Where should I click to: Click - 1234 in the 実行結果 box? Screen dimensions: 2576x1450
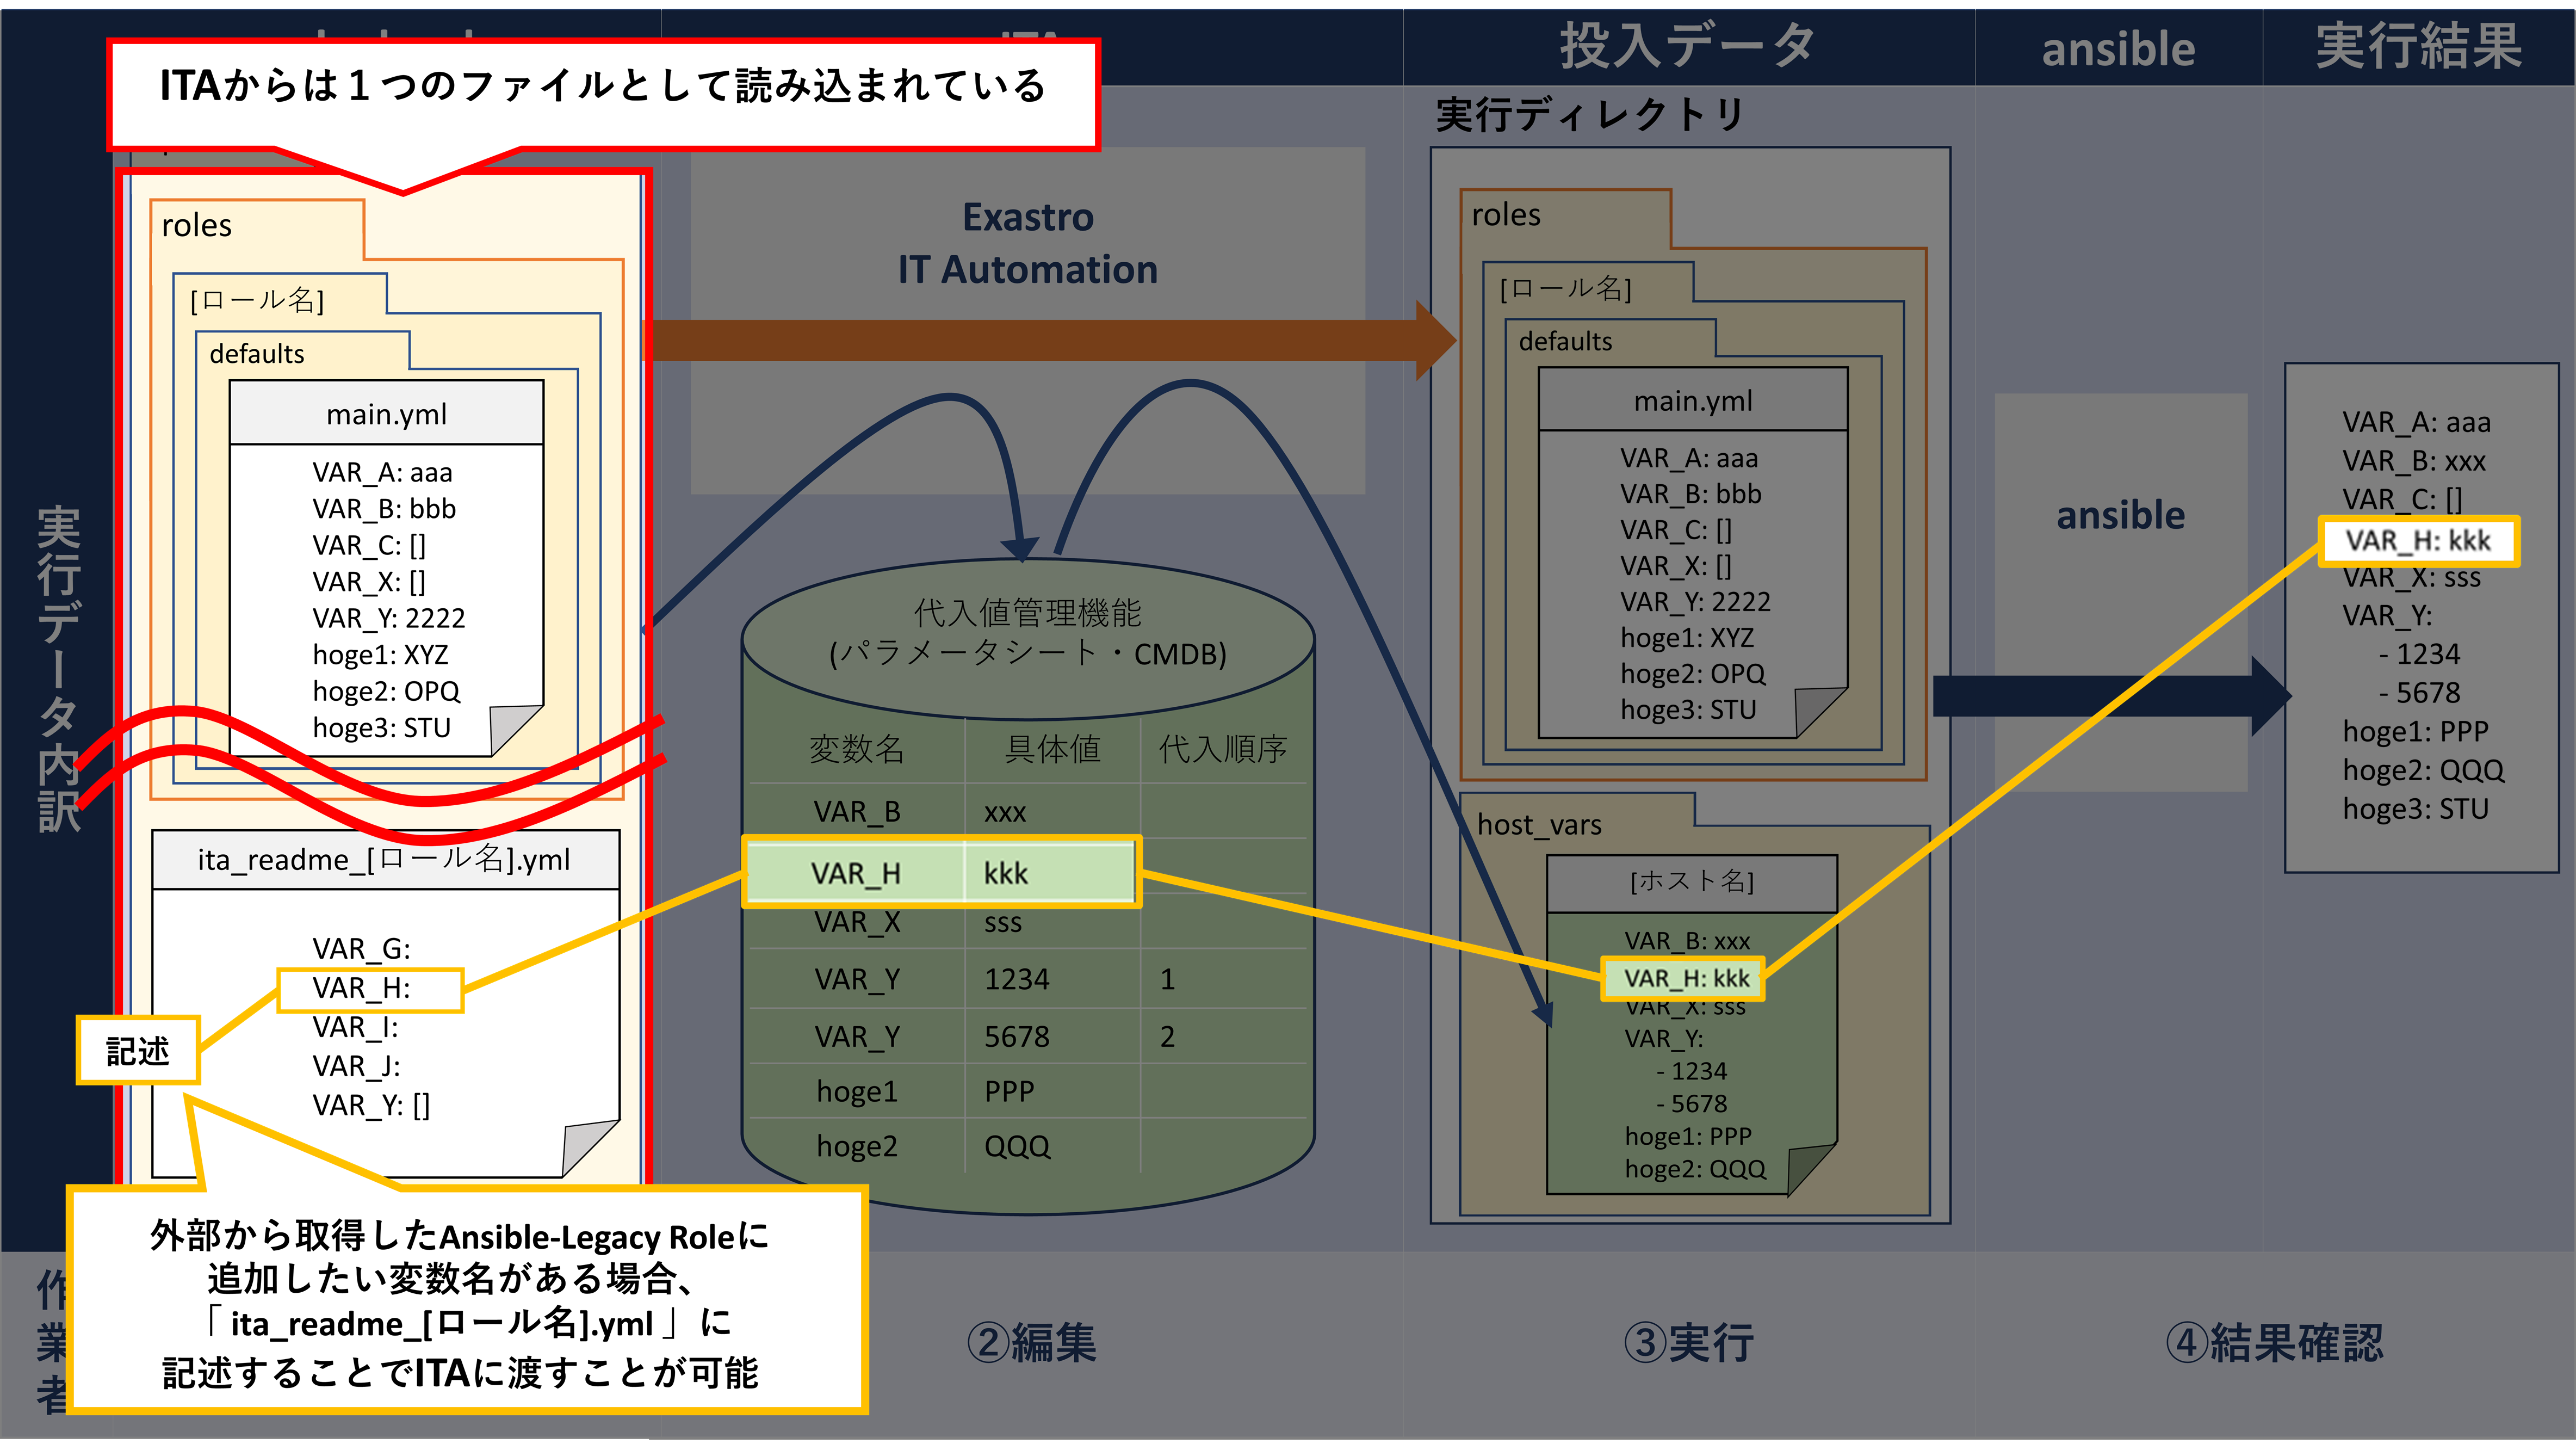(2420, 654)
